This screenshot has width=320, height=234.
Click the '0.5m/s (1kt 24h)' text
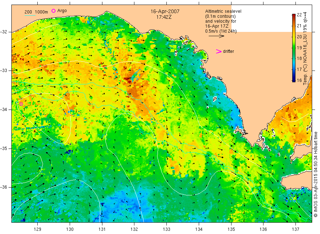221,31
